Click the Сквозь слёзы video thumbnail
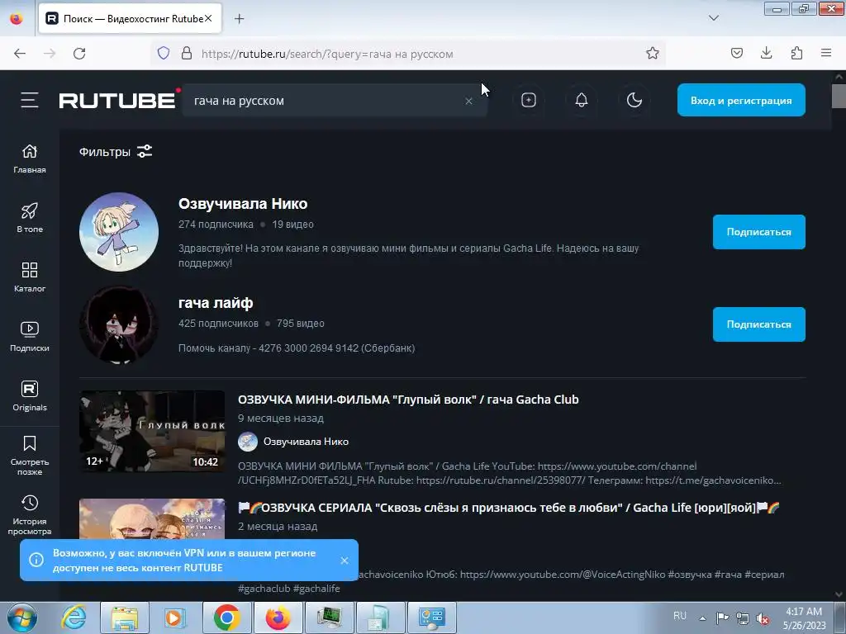The height and width of the screenshot is (634, 846). (x=152, y=519)
